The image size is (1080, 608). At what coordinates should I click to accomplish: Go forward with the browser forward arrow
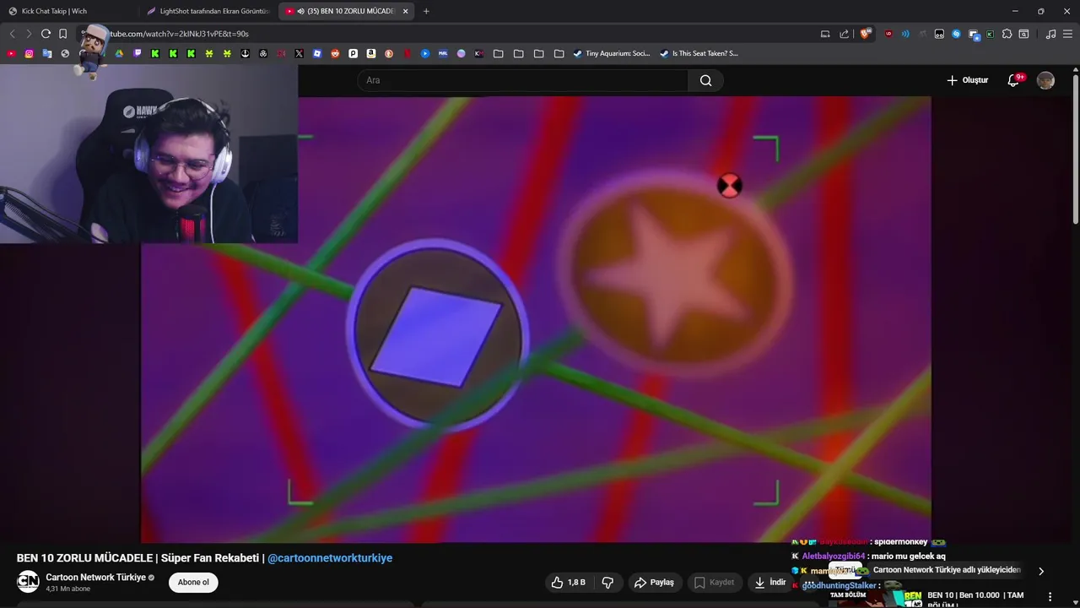(x=29, y=34)
